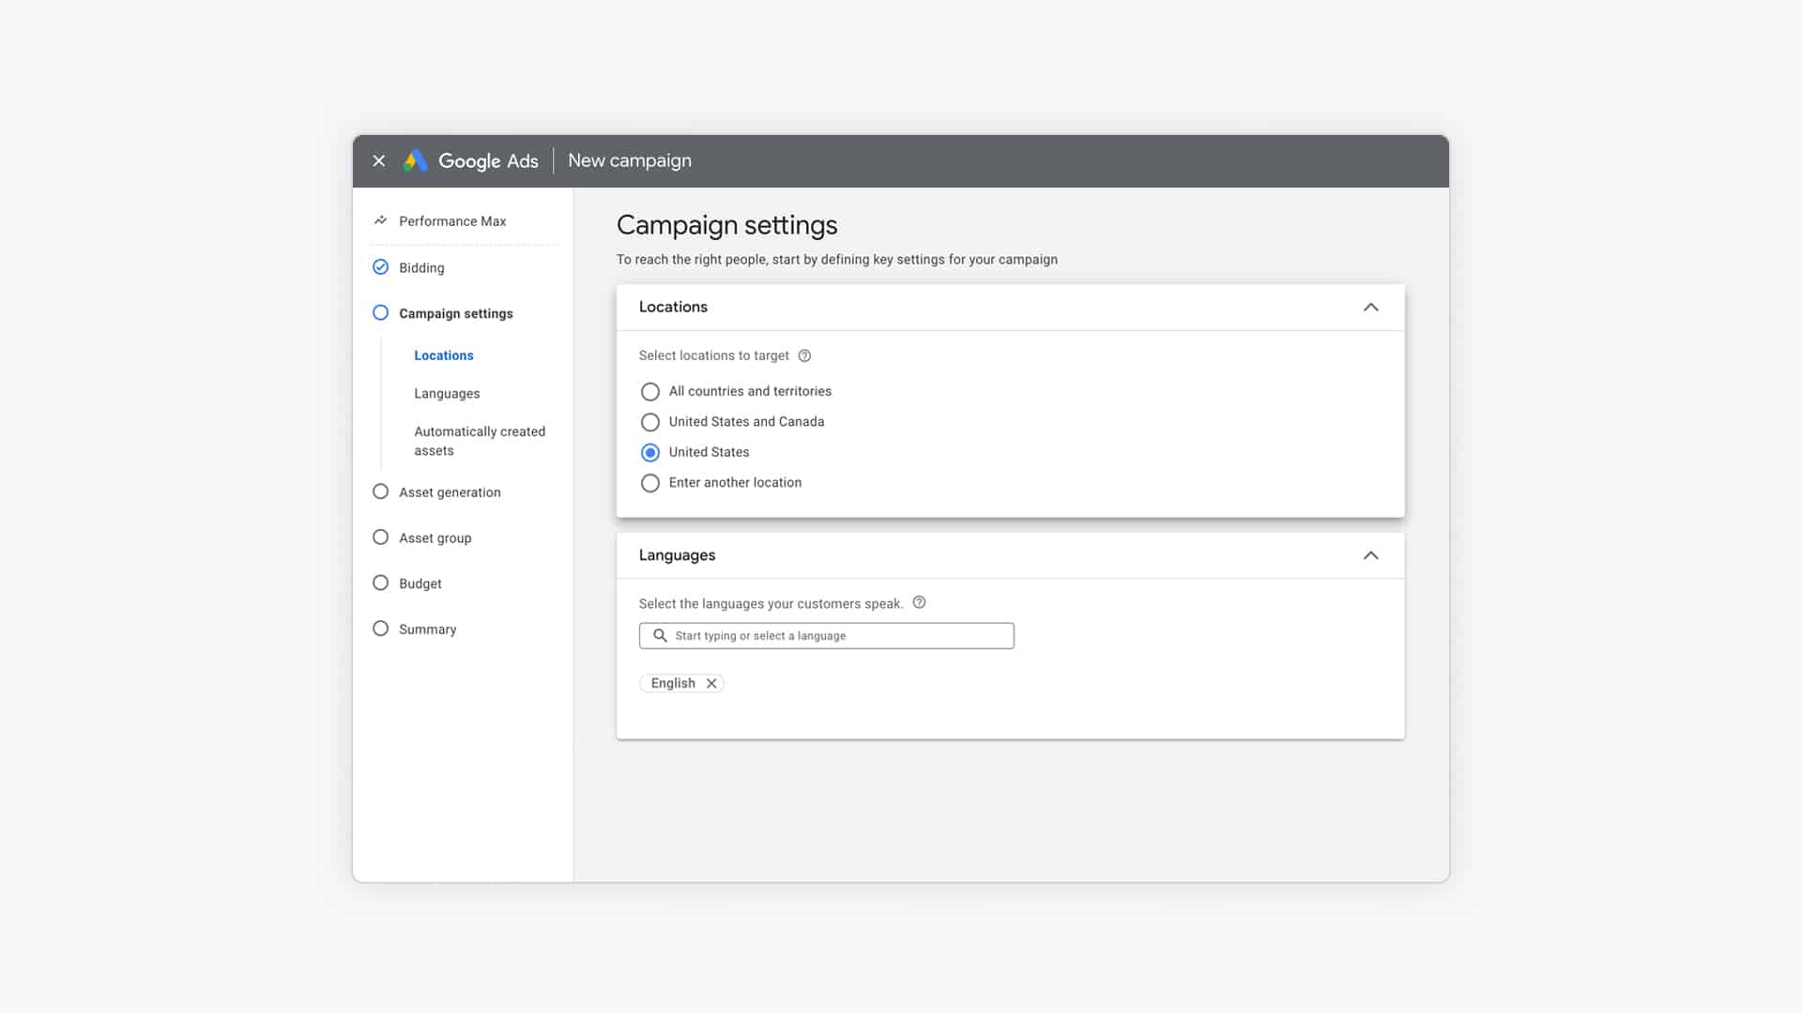Collapse the Languages section
1802x1013 pixels.
click(1370, 555)
